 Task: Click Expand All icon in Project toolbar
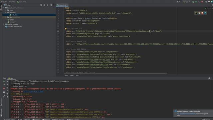[x=44, y=5]
